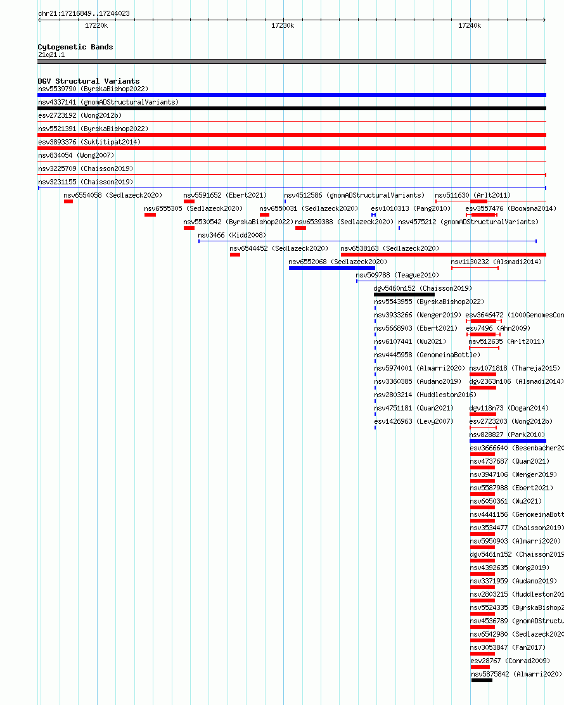Click nsv5950903 (Almarri2020) label
The image size is (564, 705).
click(515, 542)
